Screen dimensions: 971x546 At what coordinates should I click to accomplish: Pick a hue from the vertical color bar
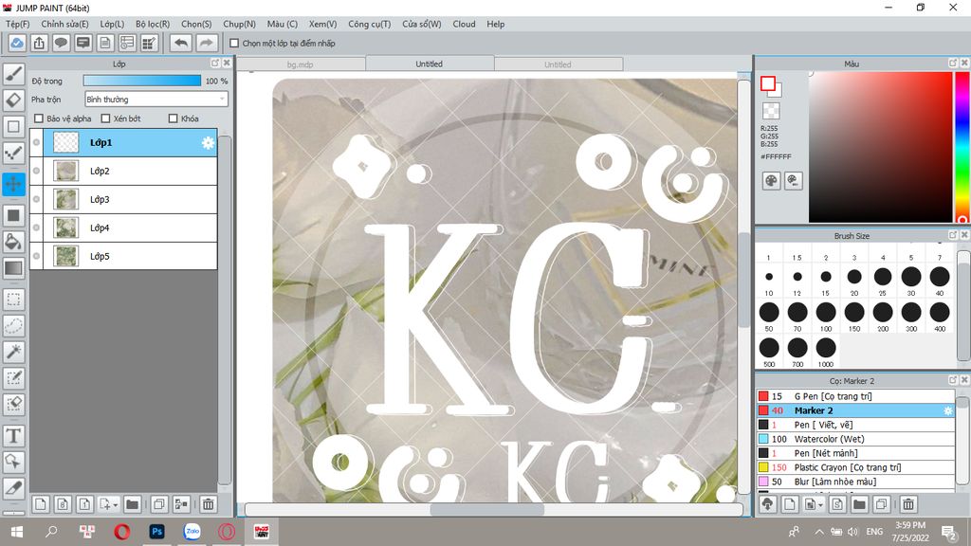point(962,147)
